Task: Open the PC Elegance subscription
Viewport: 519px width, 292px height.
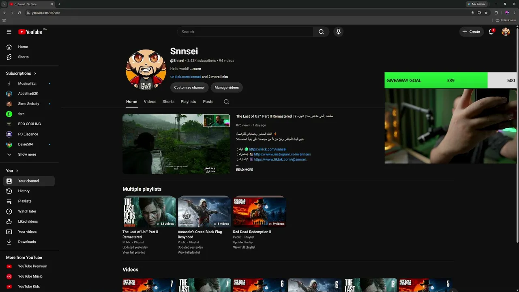Action: 28,134
